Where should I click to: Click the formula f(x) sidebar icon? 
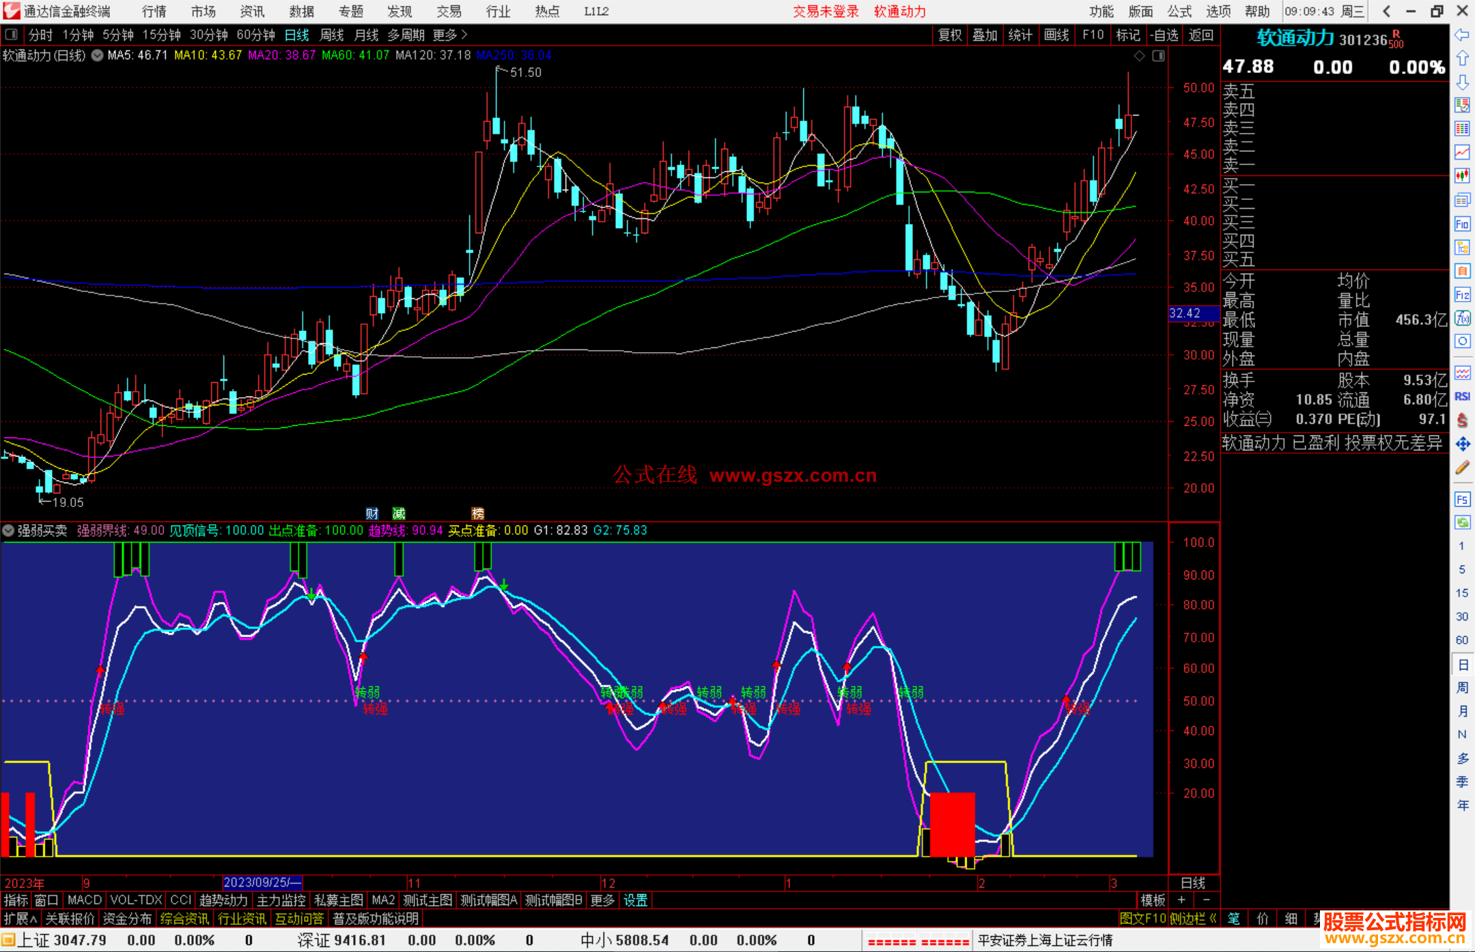click(1462, 318)
